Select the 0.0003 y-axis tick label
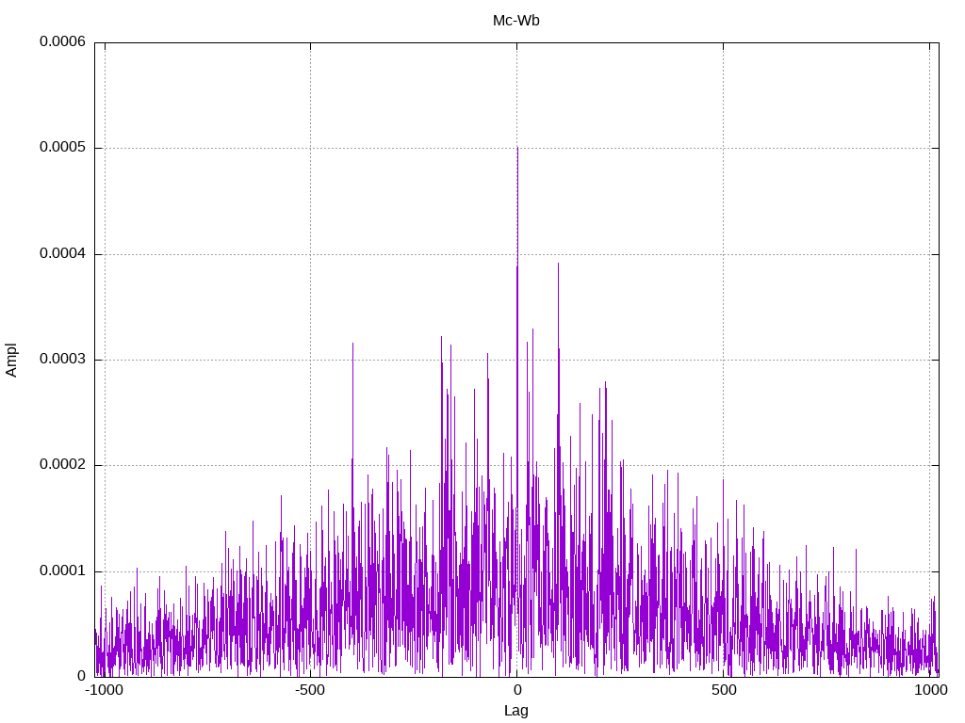 coord(62,359)
